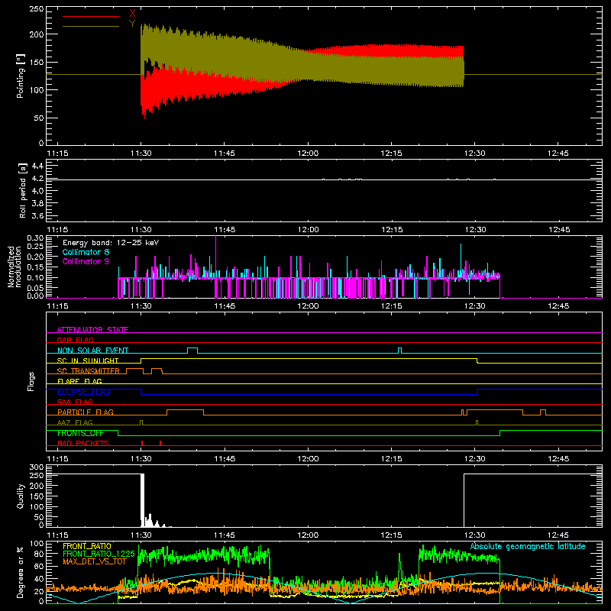
Task: Click the 12:30 tick under Flags plot
Action: pos(474,459)
